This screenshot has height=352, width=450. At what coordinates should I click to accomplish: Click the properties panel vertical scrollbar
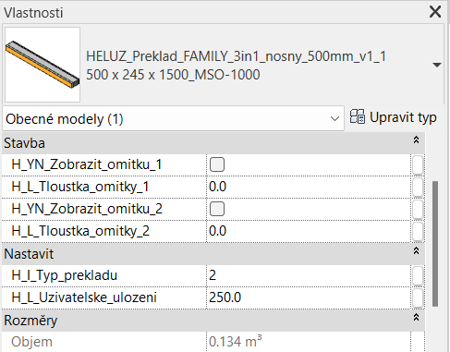[435, 244]
